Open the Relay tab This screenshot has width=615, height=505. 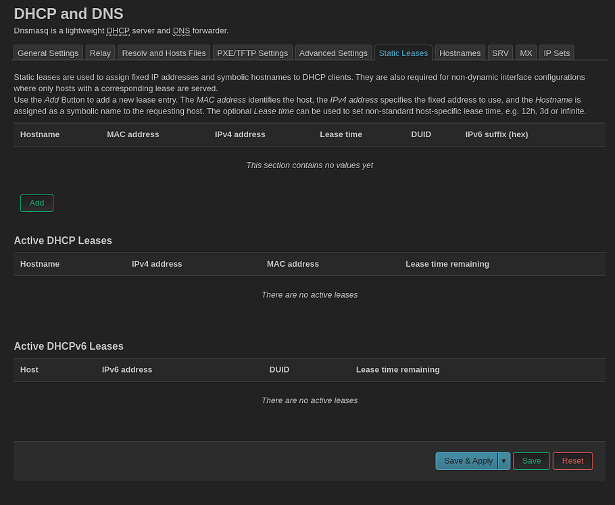click(100, 53)
